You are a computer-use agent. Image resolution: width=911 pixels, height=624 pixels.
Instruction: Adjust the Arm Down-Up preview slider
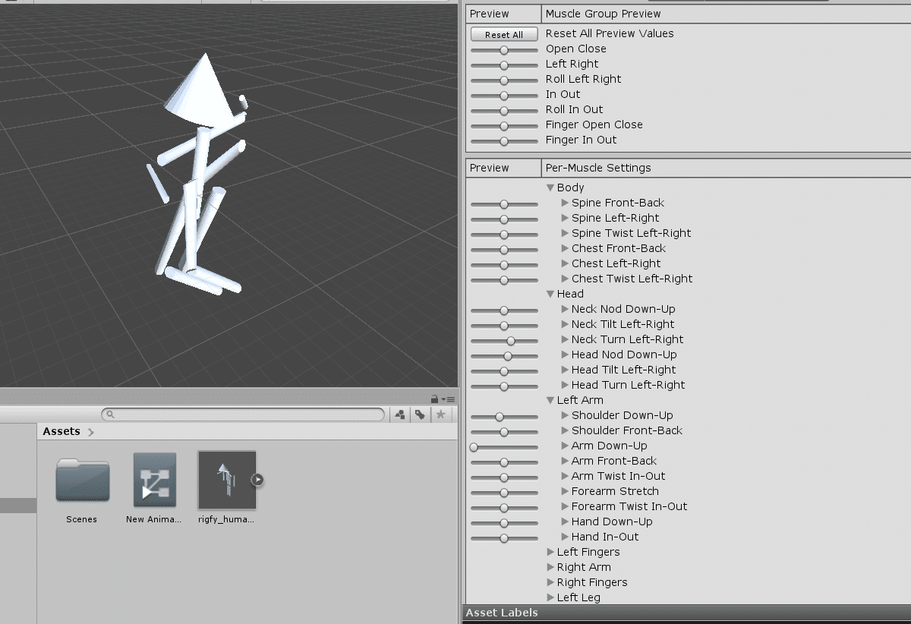504,447
